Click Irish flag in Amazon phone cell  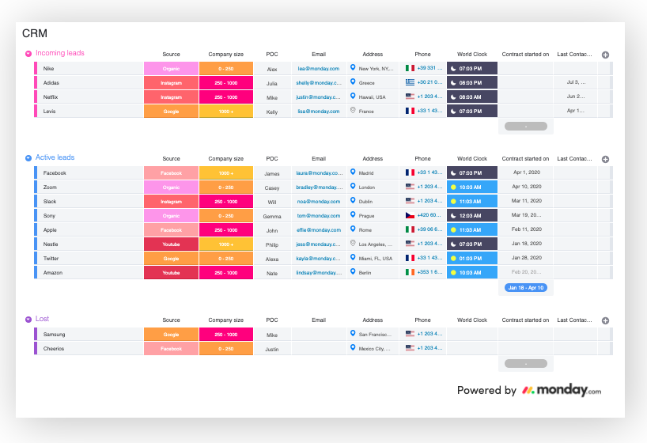coord(410,272)
